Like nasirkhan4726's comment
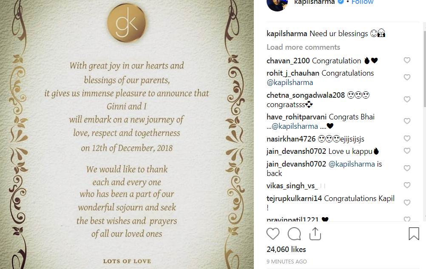426x269 pixels. click(407, 139)
